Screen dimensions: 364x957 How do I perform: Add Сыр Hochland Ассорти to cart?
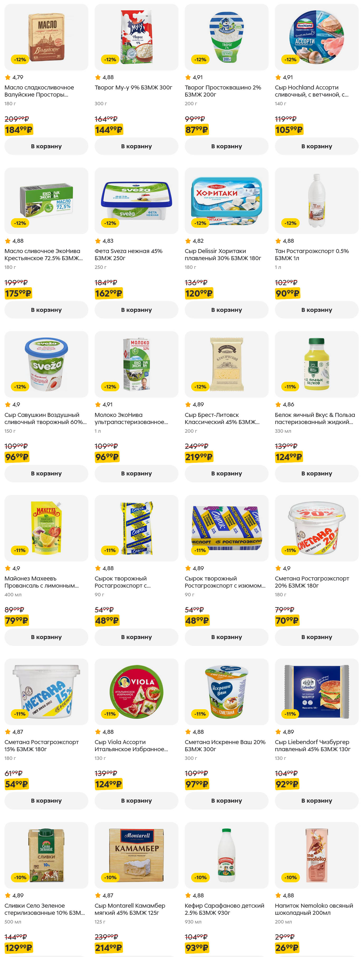[317, 146]
